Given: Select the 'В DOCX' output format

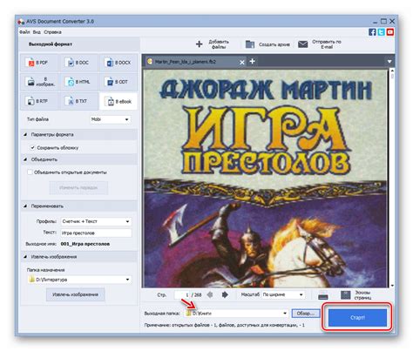Looking at the screenshot, I should click(118, 63).
